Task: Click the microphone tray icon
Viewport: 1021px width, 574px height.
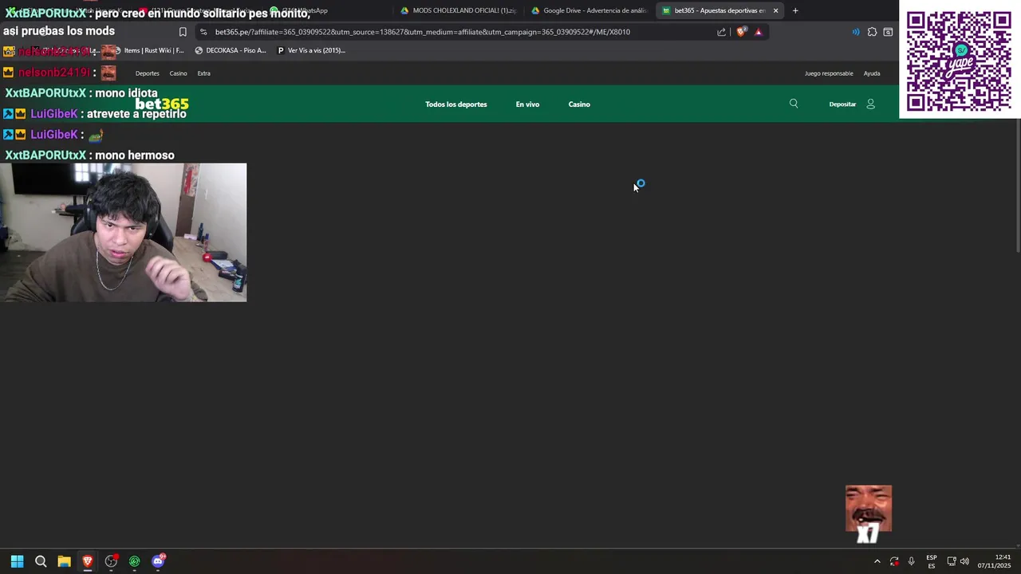Action: click(x=911, y=561)
